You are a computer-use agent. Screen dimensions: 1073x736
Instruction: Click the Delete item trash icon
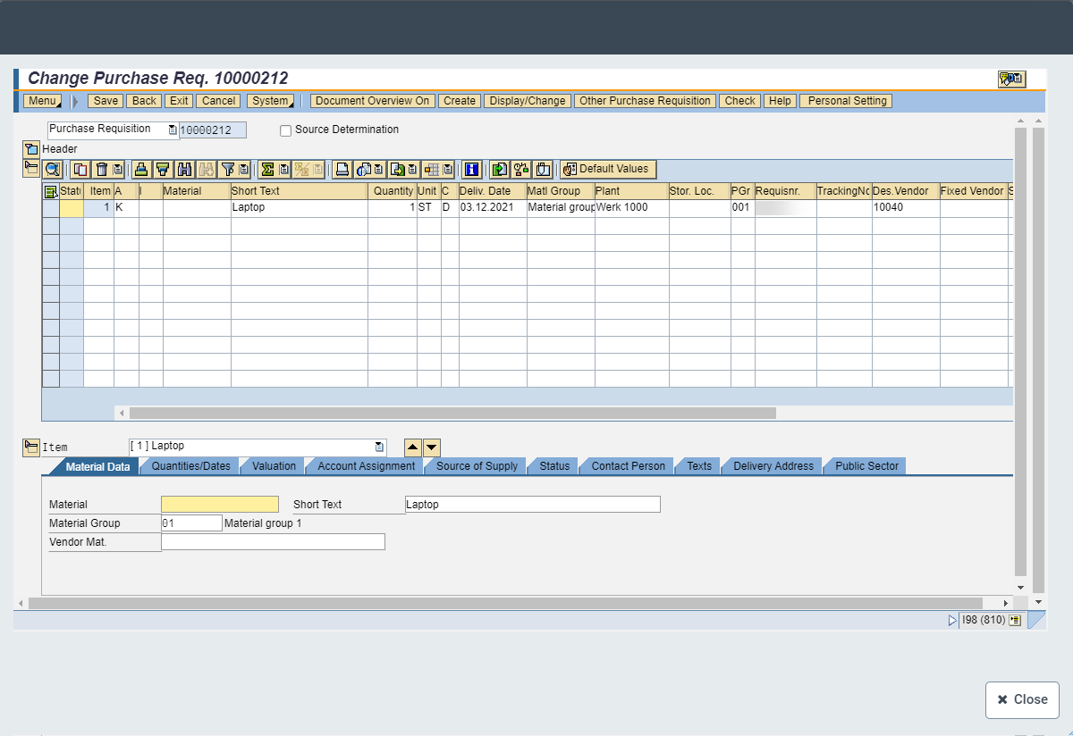102,169
